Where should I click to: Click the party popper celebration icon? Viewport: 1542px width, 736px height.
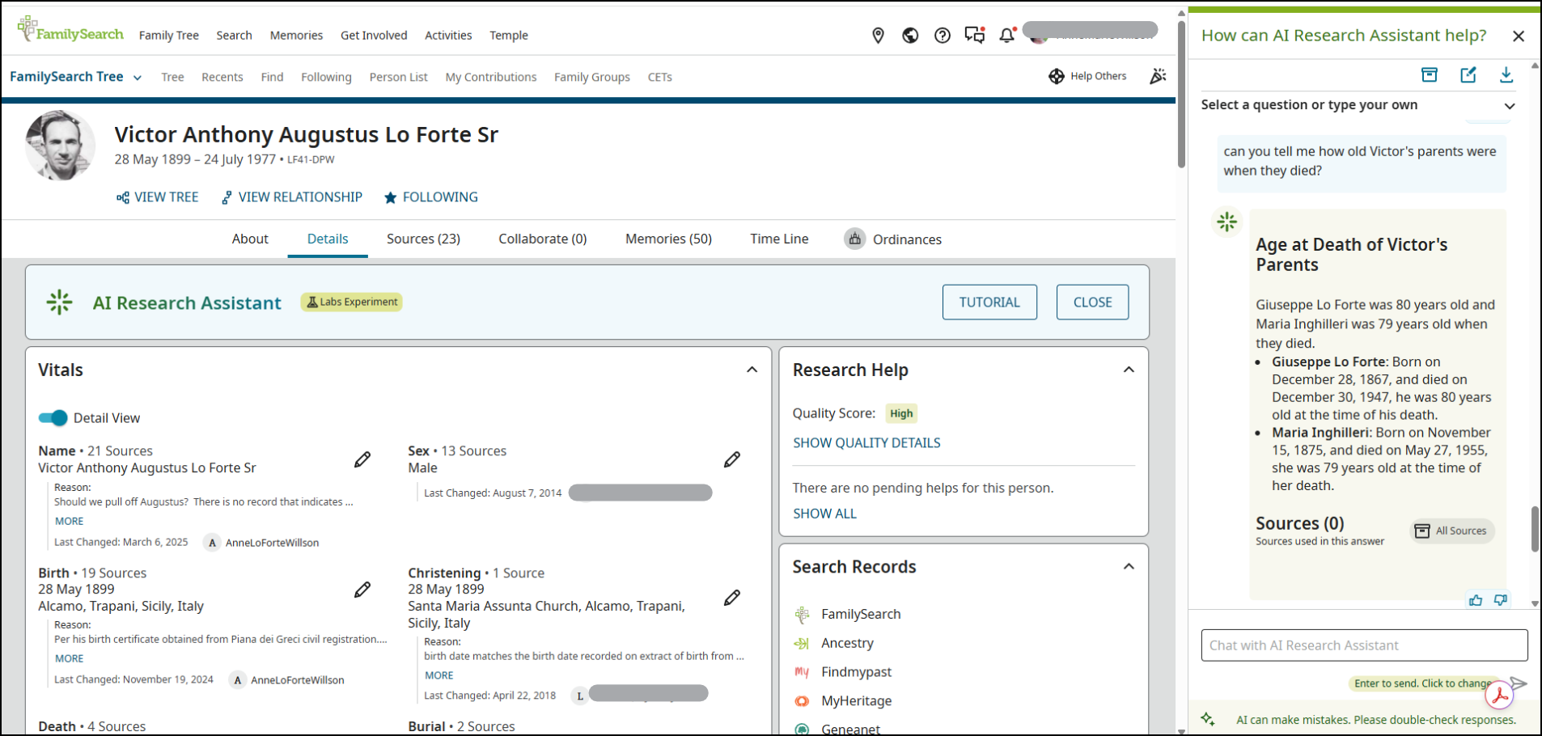point(1158,76)
